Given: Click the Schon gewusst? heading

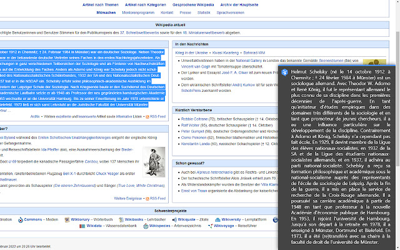Looking at the screenshot, I should pyautogui.click(x=190, y=163).
